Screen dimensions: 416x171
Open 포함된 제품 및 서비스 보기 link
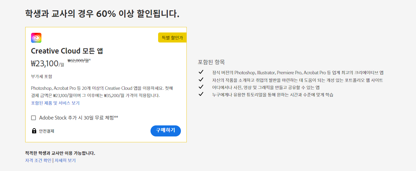[x=55, y=103]
